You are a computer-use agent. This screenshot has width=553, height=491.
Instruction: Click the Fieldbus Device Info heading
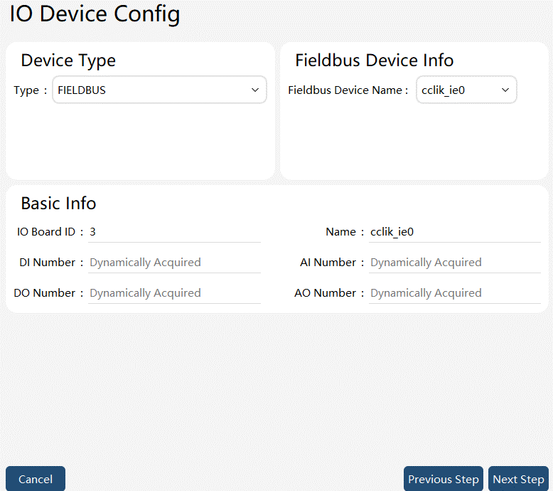coord(374,60)
